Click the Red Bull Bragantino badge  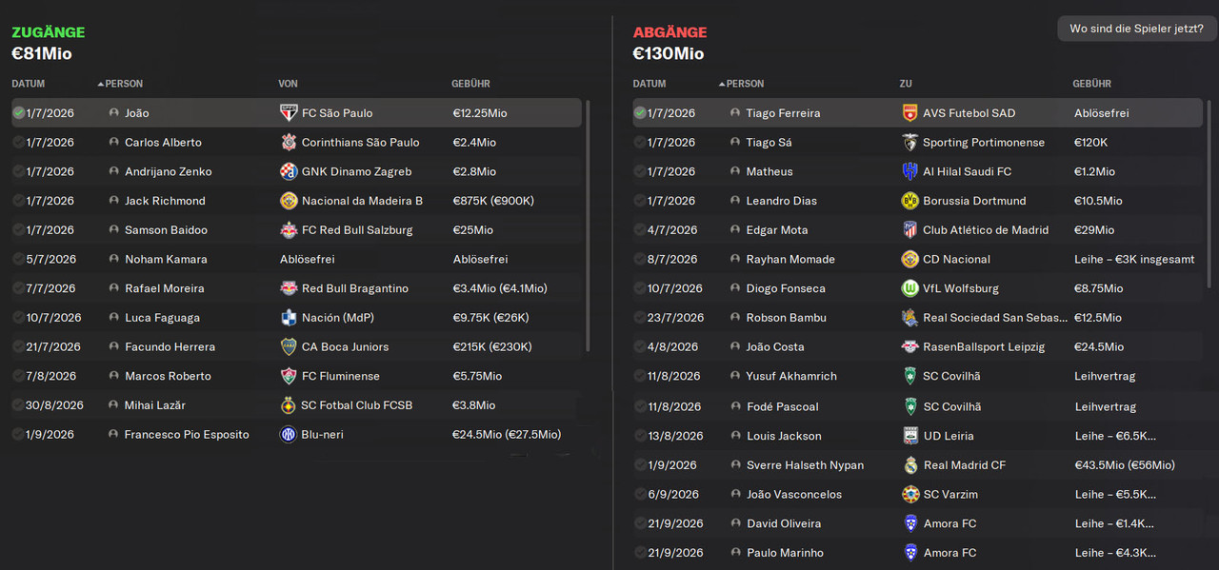[289, 288]
